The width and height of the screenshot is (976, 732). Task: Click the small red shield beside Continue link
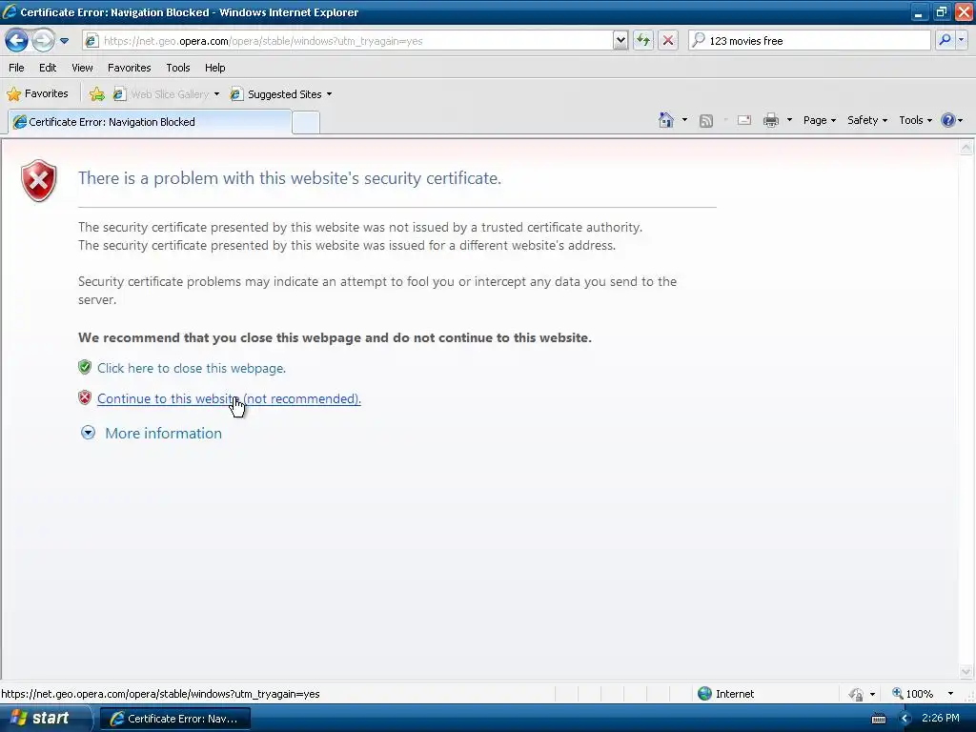tap(85, 397)
